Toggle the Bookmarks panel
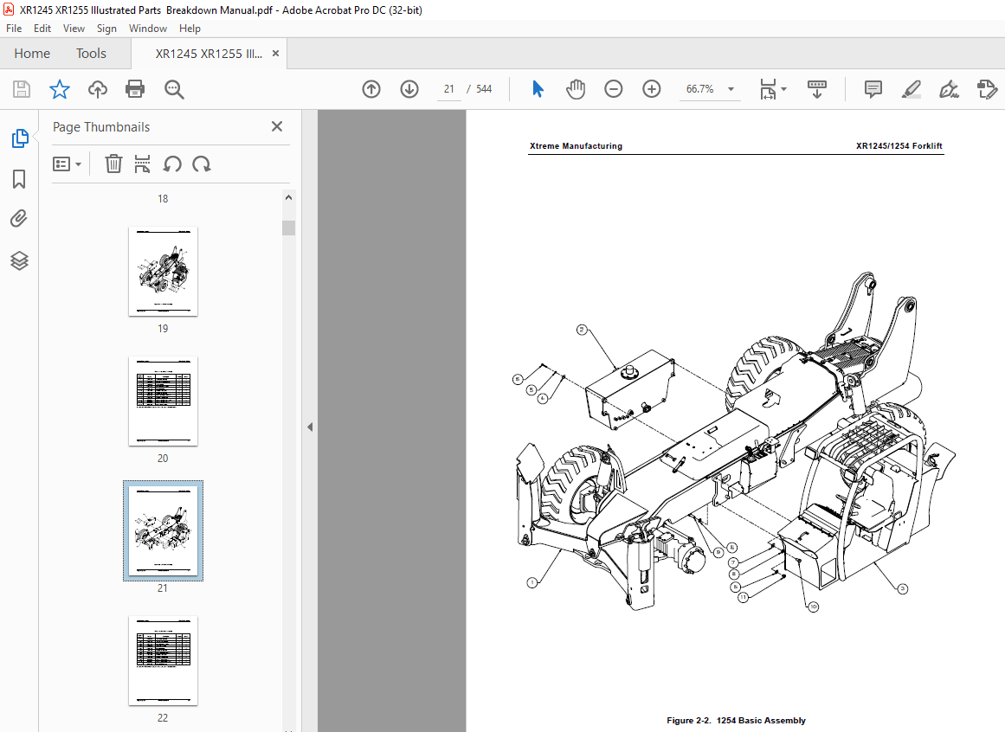 pos(19,179)
